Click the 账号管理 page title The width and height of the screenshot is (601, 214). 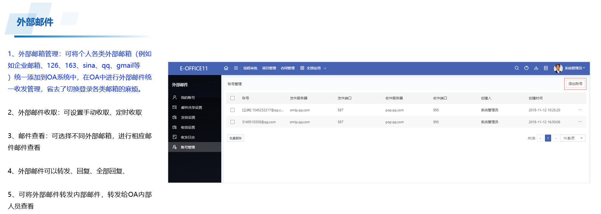tap(235, 84)
